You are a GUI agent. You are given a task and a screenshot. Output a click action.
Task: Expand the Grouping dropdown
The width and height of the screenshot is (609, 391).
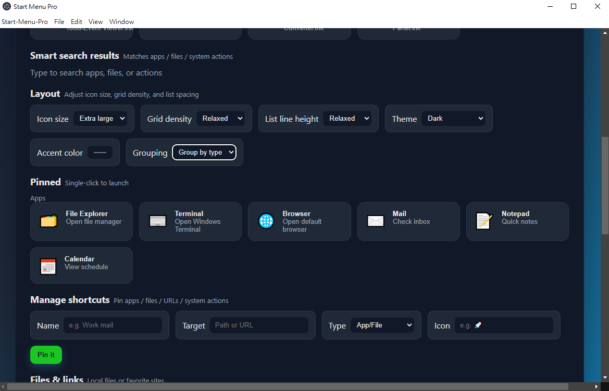(204, 153)
